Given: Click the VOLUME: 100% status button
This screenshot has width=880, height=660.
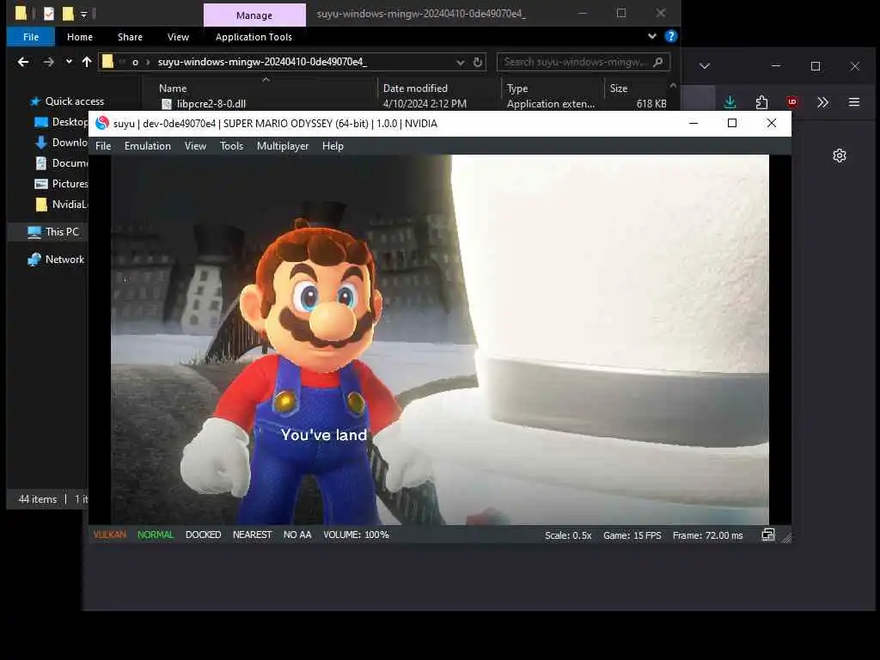Looking at the screenshot, I should click(x=356, y=535).
